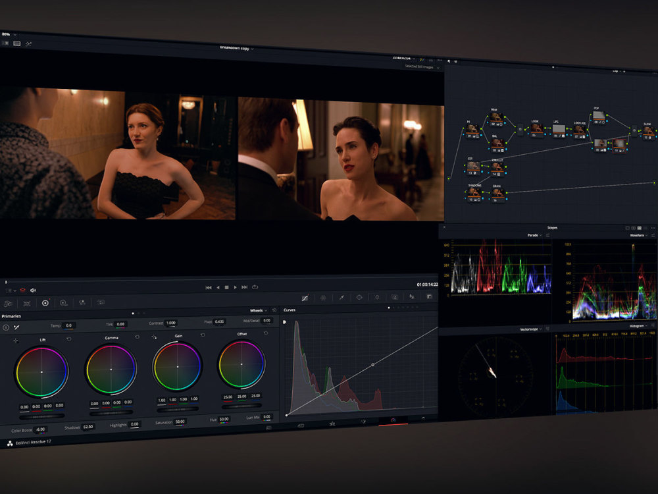658x494 pixels.
Task: Play the clip in reverse
Action: click(x=218, y=287)
